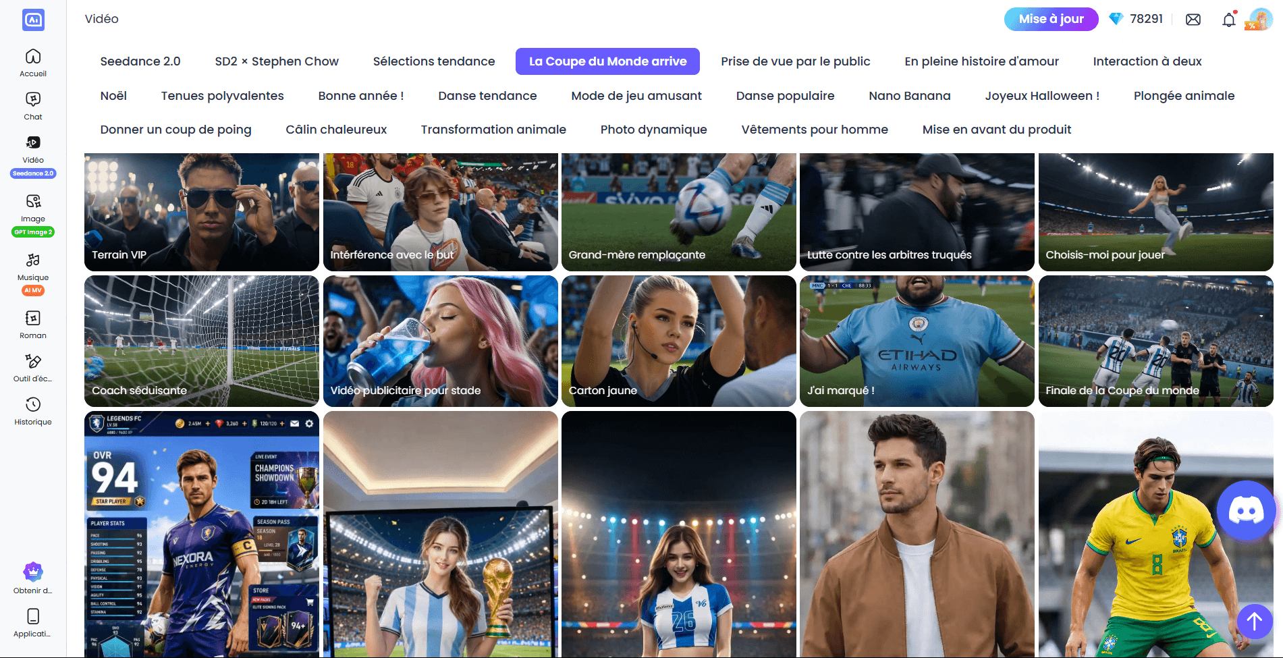Select Mise en avant du produit category
The height and width of the screenshot is (658, 1283).
(x=996, y=130)
